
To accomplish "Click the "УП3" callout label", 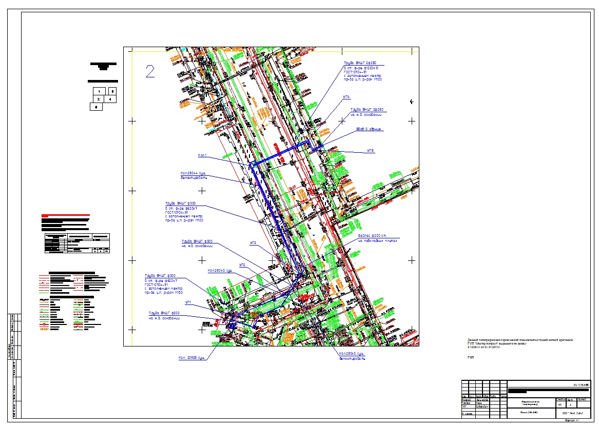I will (x=253, y=242).
